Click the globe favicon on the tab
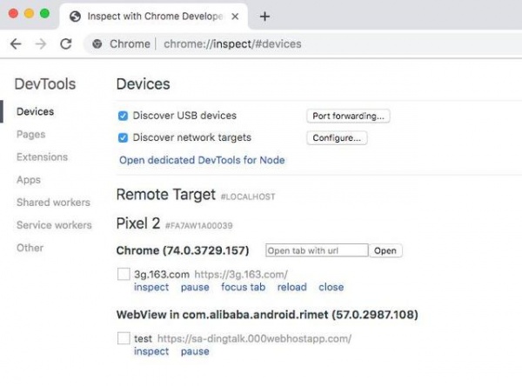Viewport: 522px width, 386px height. [x=75, y=17]
